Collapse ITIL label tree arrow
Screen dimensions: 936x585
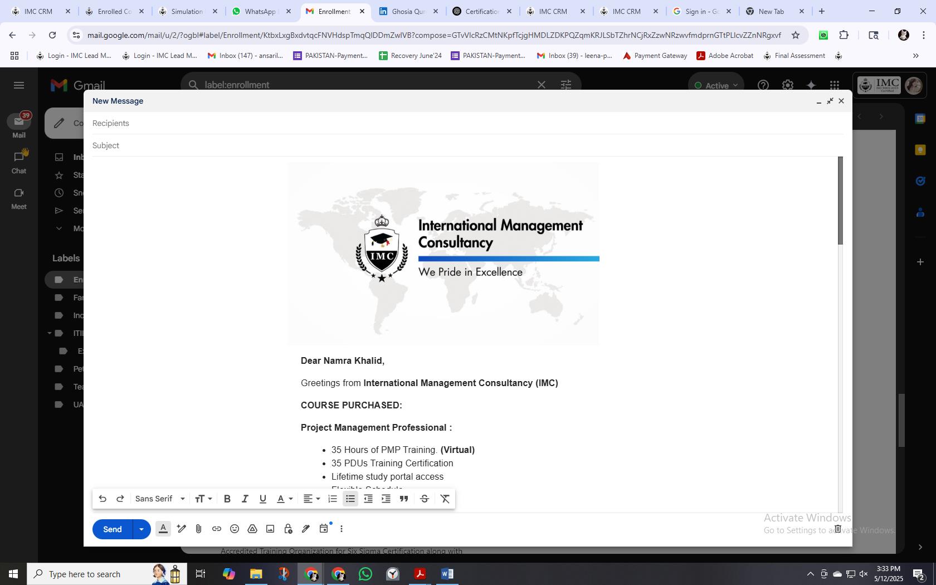(50, 333)
